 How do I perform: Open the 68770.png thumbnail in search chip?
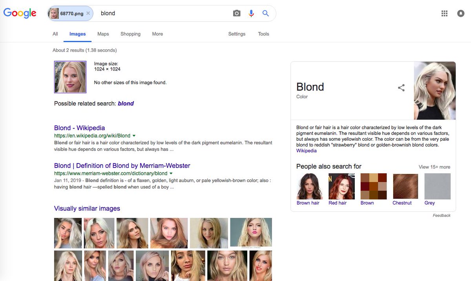53,13
